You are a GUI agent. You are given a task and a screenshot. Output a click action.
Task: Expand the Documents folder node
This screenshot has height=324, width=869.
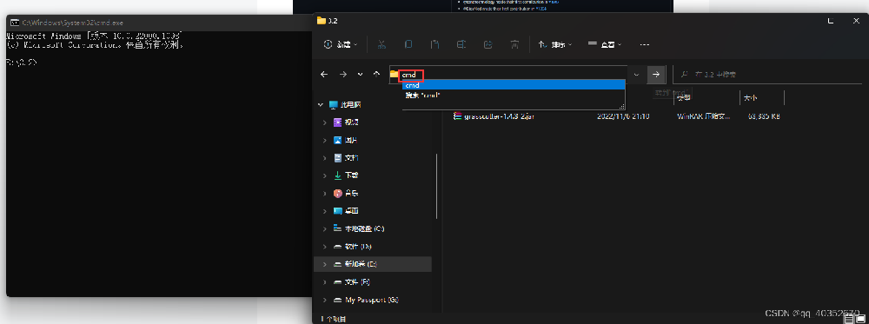pyautogui.click(x=325, y=158)
